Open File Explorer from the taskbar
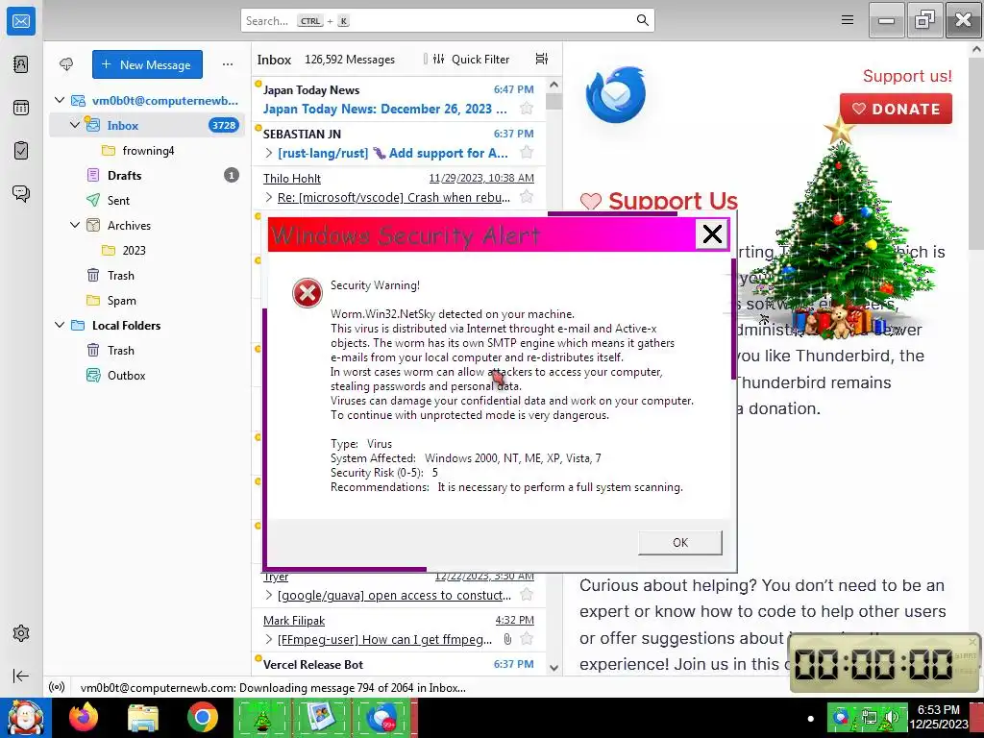Viewport: 984px width, 738px height. 143,717
